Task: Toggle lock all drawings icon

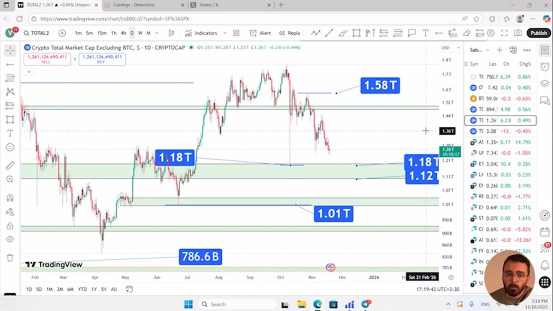Action: 10,226
